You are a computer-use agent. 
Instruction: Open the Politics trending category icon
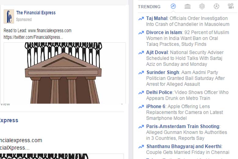[x=188, y=6]
